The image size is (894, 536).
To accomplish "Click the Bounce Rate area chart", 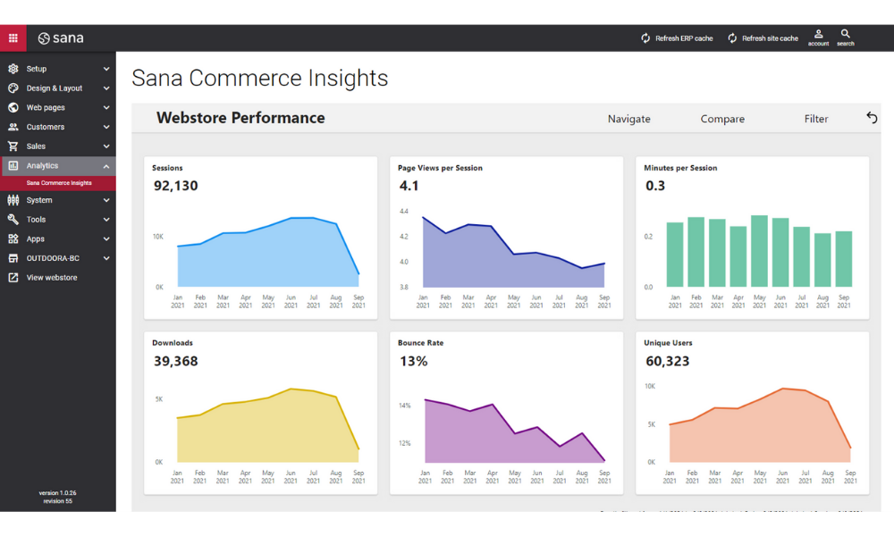I will point(514,430).
